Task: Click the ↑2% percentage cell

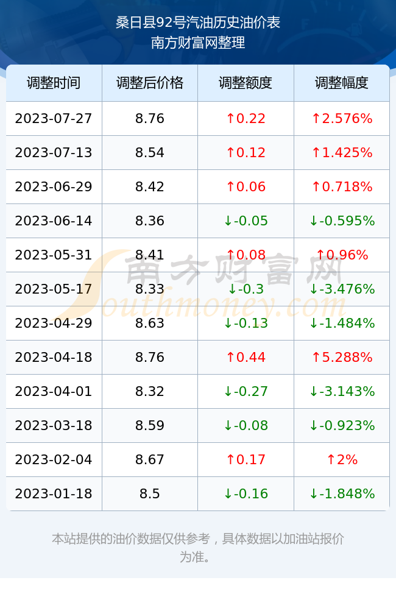Action: 342,459
